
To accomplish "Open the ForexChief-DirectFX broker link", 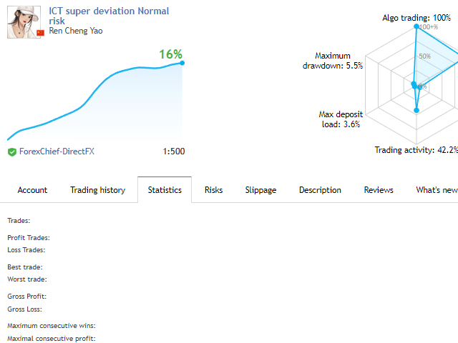I will click(57, 151).
